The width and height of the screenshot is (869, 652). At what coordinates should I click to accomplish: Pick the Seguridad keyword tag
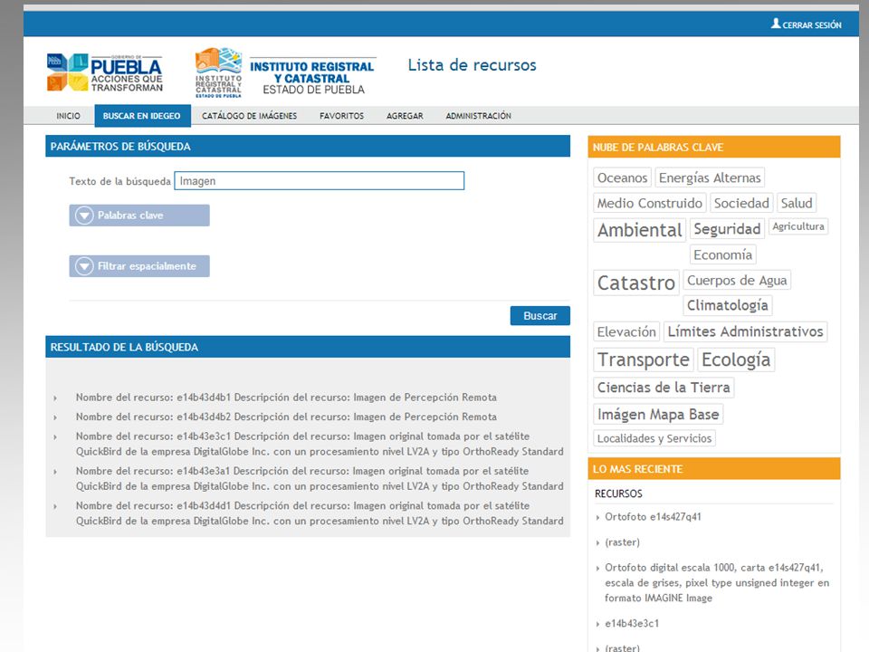[x=727, y=228]
